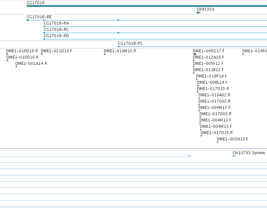The image size is (267, 208).
Task: Click the arrowhead starting the CG17018-RA line
Action: [45, 26]
